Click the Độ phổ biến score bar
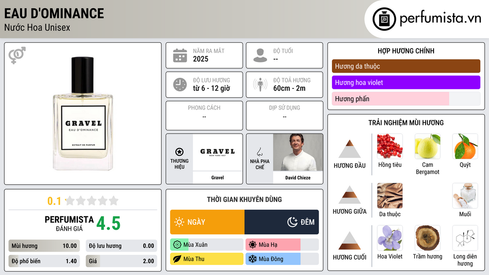 (44, 261)
